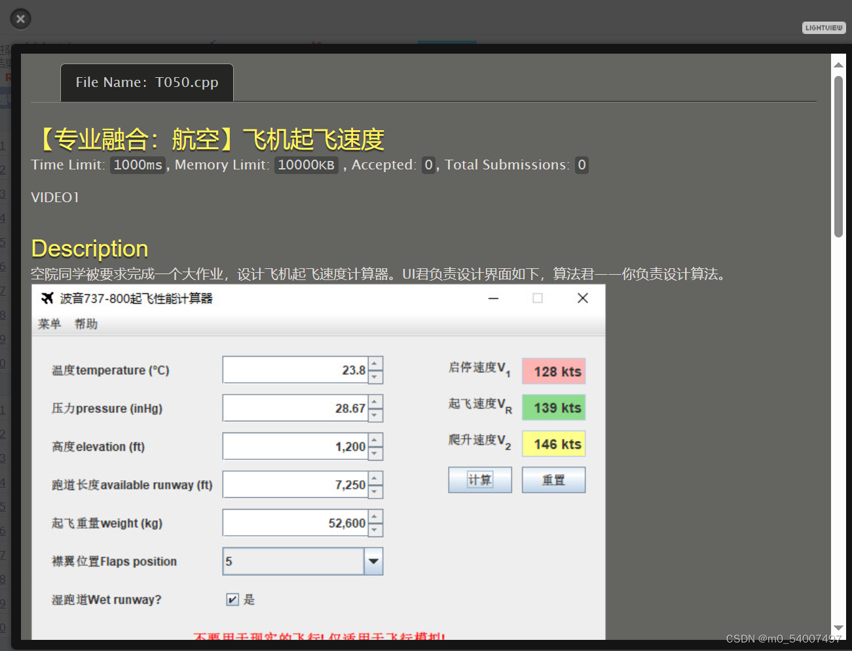Increase weight with the up stepper arrow
Image resolution: width=852 pixels, height=651 pixels.
[x=375, y=517]
